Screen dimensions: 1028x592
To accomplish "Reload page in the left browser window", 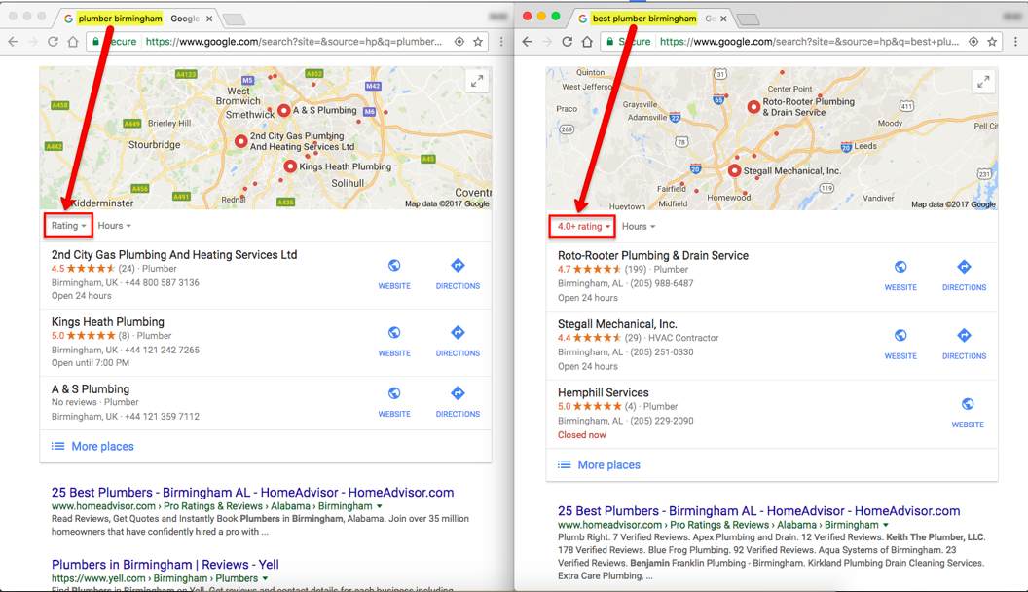I will [x=54, y=41].
